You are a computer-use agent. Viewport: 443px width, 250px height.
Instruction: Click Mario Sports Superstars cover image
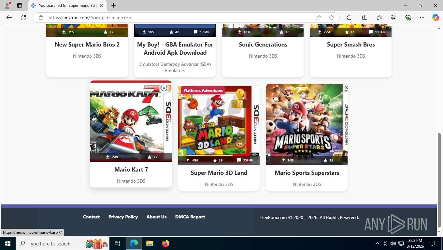pos(307,124)
